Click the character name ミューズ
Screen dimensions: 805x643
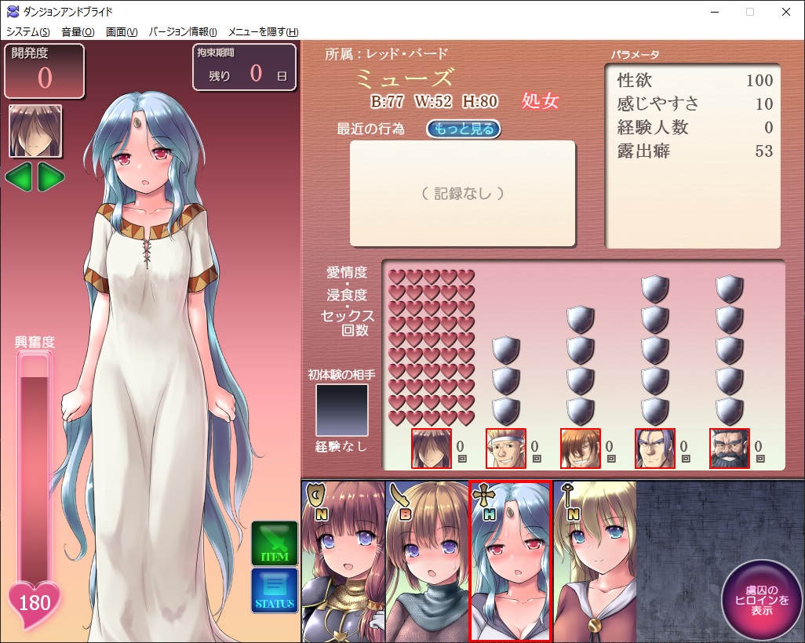(405, 78)
